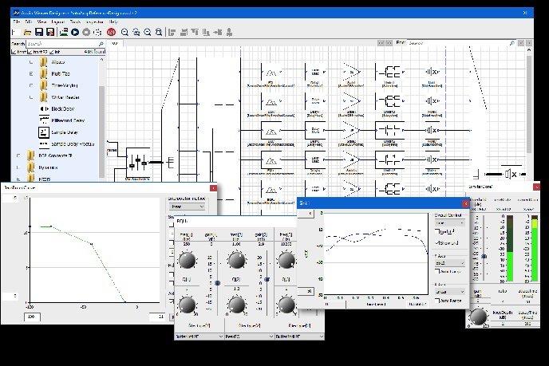
Task: Click the large knob in Limiter window
Action: click(478, 317)
